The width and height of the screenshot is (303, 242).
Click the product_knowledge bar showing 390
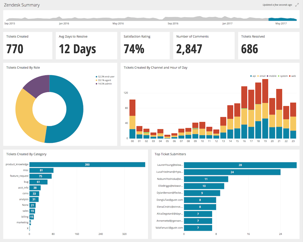pos(87,165)
